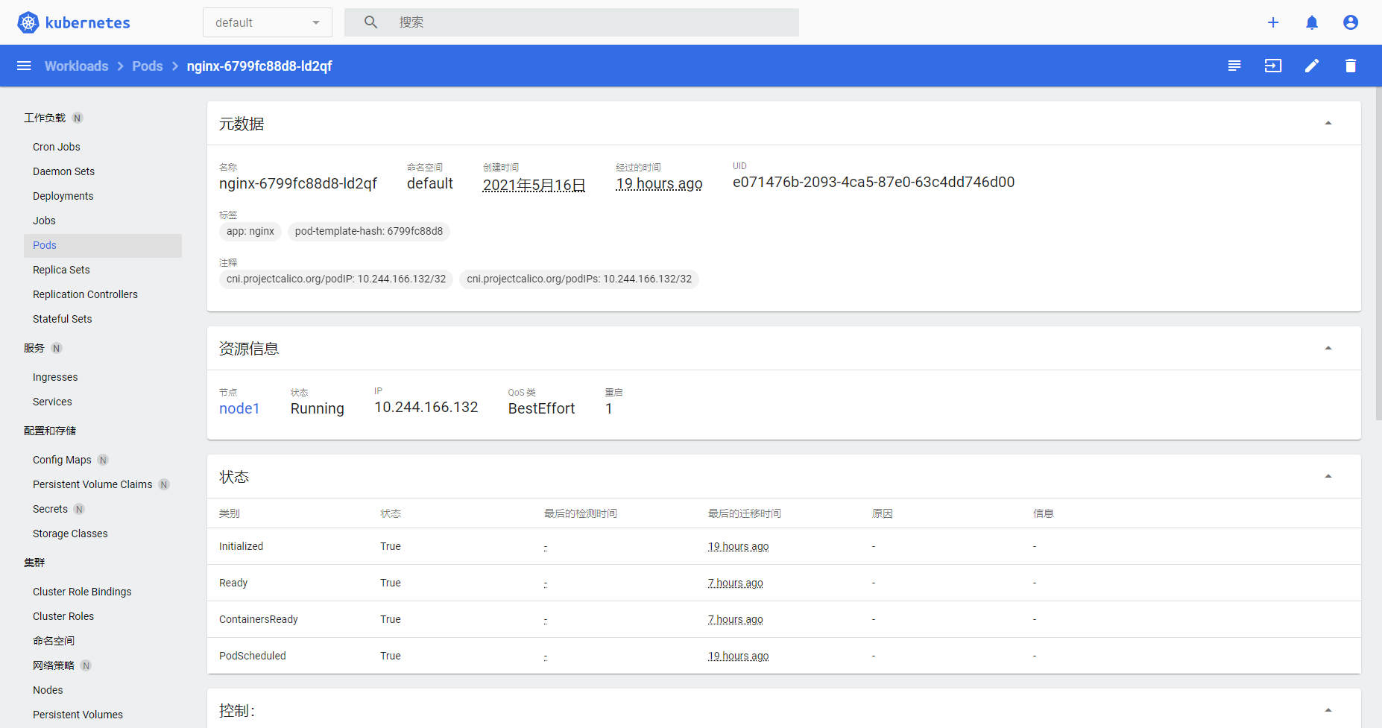Open the default namespace dropdown
This screenshot has width=1382, height=728.
pos(268,22)
